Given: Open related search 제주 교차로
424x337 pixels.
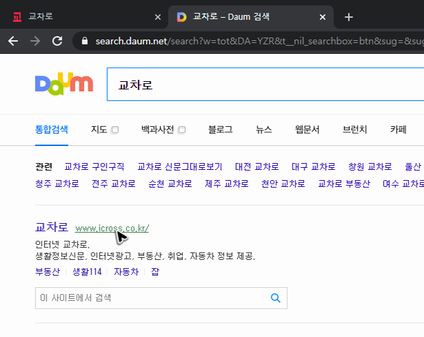Looking at the screenshot, I should tap(227, 184).
